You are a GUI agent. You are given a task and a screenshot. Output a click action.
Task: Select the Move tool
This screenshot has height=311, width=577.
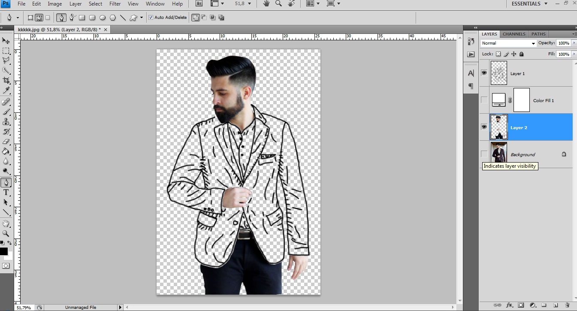pyautogui.click(x=6, y=41)
